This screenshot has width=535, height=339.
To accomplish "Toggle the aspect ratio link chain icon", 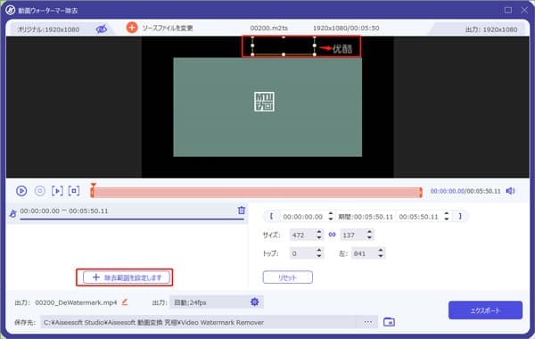I will point(332,235).
